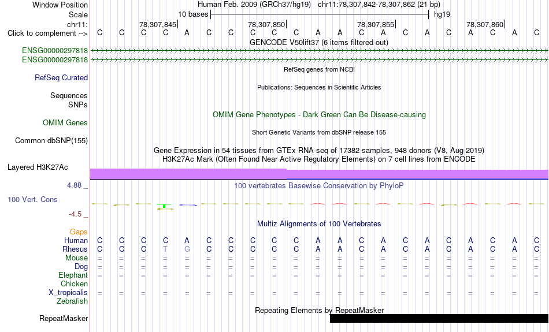Click the Human alignment row label

point(76,240)
